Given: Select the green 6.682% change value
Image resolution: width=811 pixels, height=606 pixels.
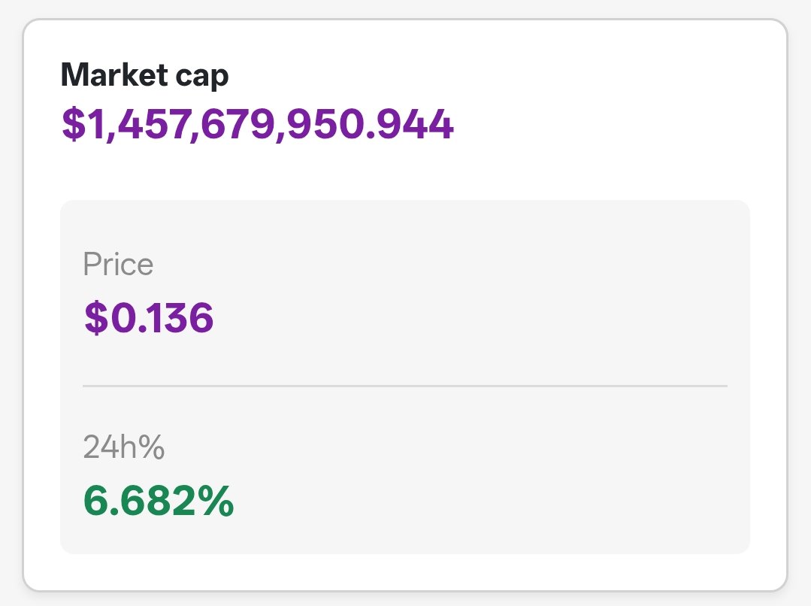Looking at the screenshot, I should coord(159,501).
